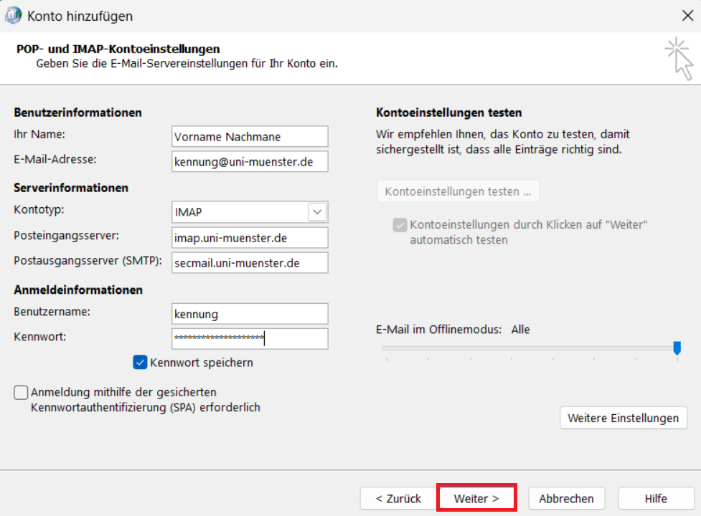
Task: Expand the Kontotyp dropdown arrow
Action: pos(317,212)
